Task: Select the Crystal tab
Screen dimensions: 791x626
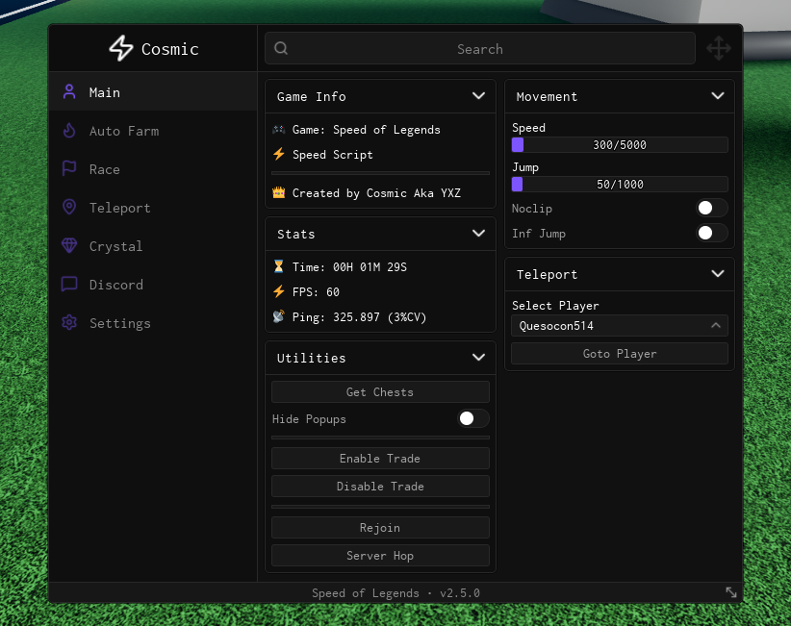Action: tap(153, 245)
